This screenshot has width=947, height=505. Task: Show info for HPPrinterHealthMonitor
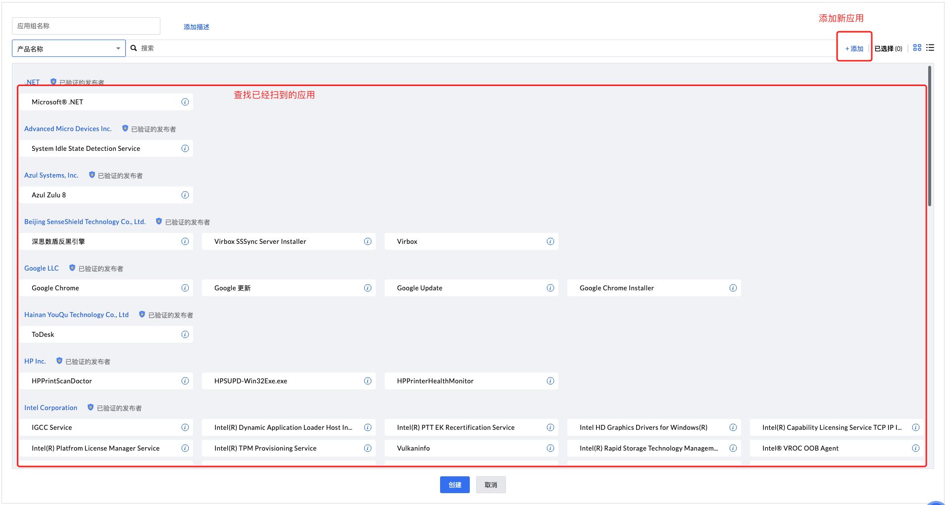pos(550,381)
